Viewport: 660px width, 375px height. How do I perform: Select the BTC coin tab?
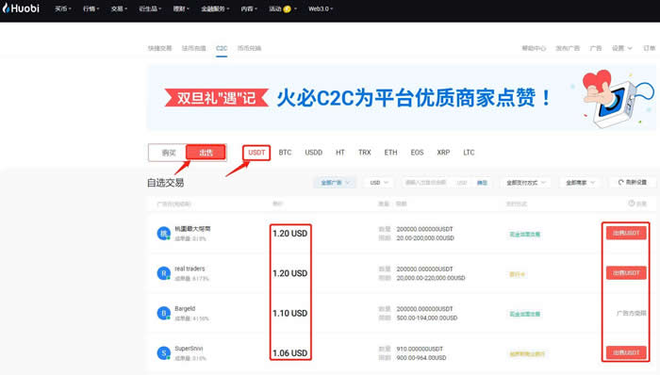[285, 153]
